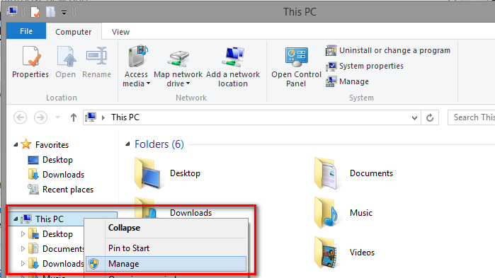Click Manage in the System ribbon group
Viewport: 495px width, 278px height.
click(347, 81)
